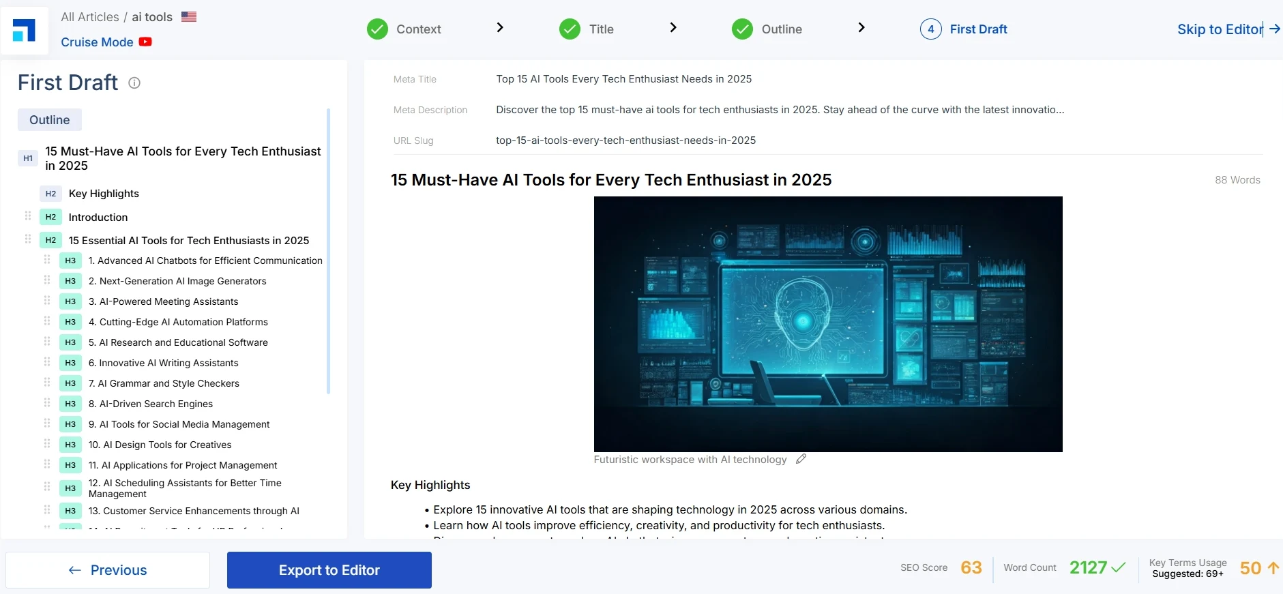Select '13. Customer Service Enhancements through AI'
The height and width of the screenshot is (594, 1283).
click(194, 511)
